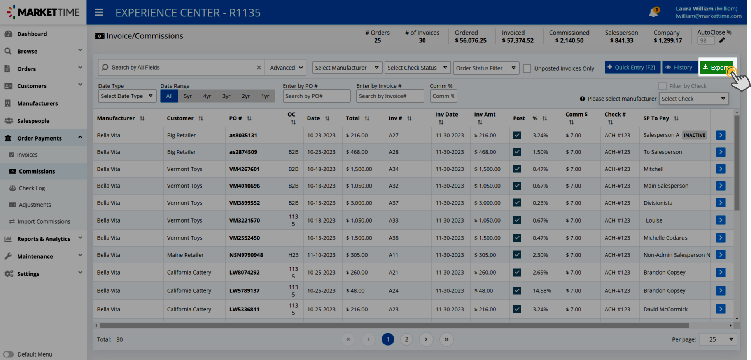Click the Search by Invoice# field
This screenshot has height=360, width=751.
[390, 96]
